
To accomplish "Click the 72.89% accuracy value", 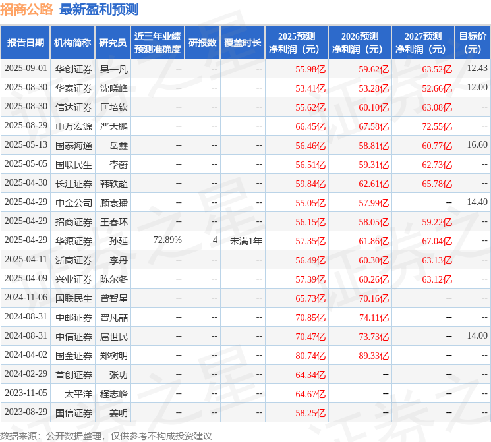I will (x=167, y=240).
